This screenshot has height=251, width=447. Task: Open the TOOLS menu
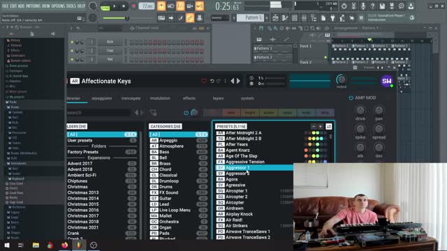pos(71,6)
